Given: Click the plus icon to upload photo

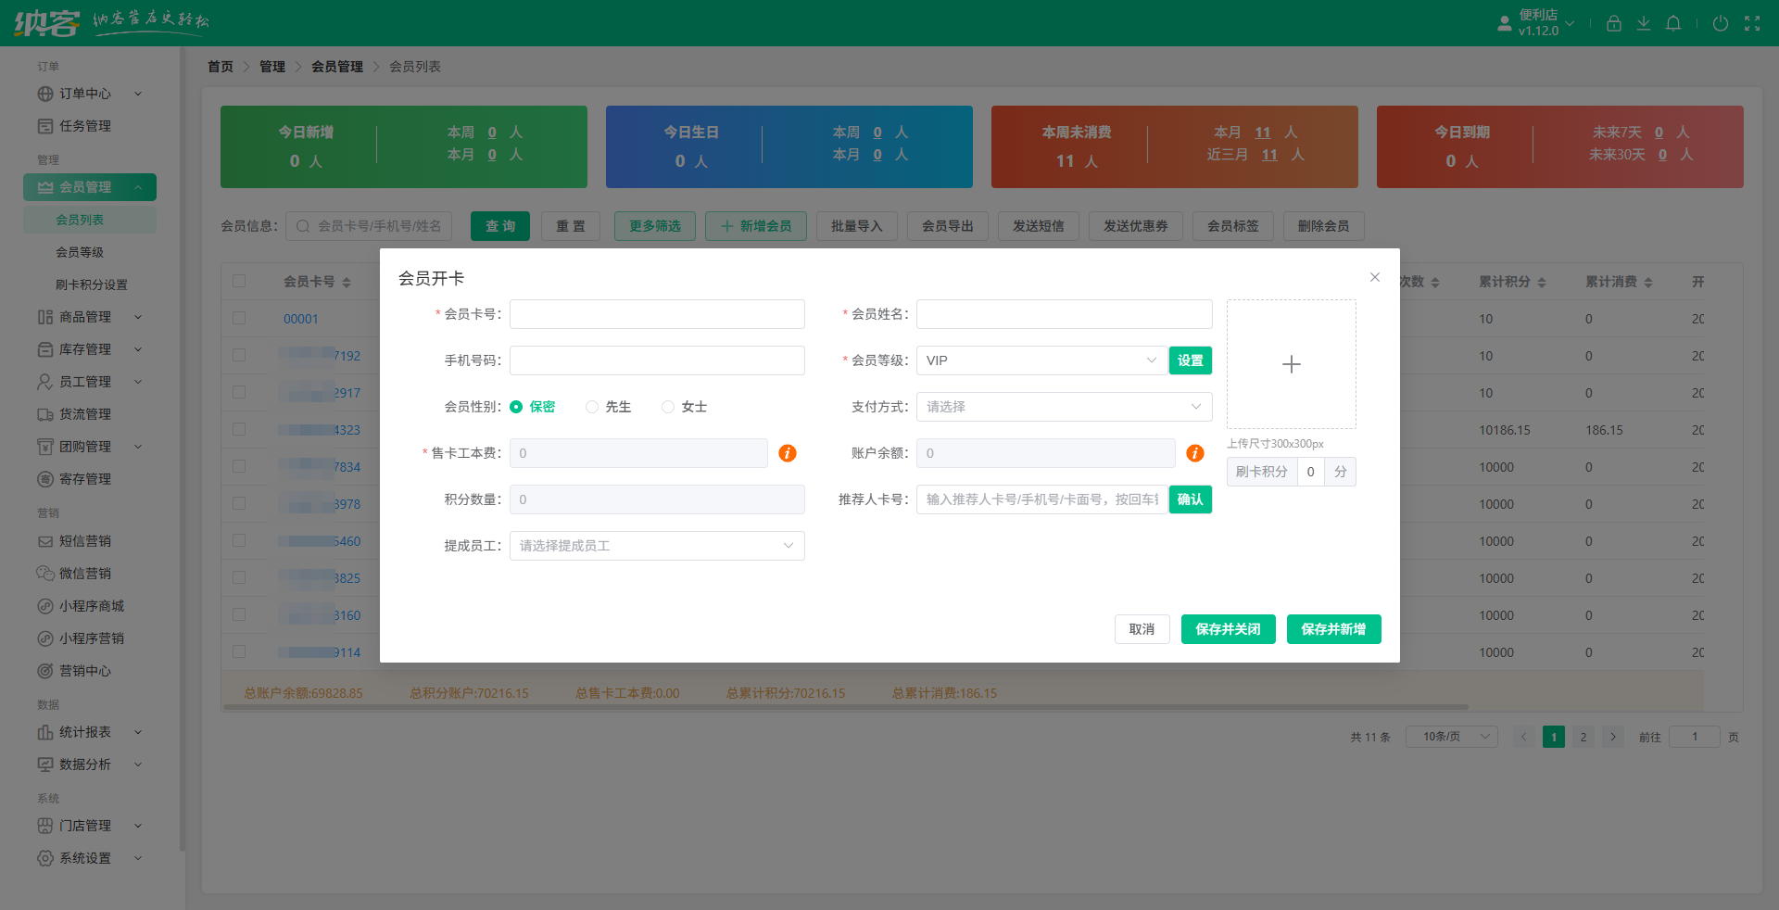Looking at the screenshot, I should 1291,364.
